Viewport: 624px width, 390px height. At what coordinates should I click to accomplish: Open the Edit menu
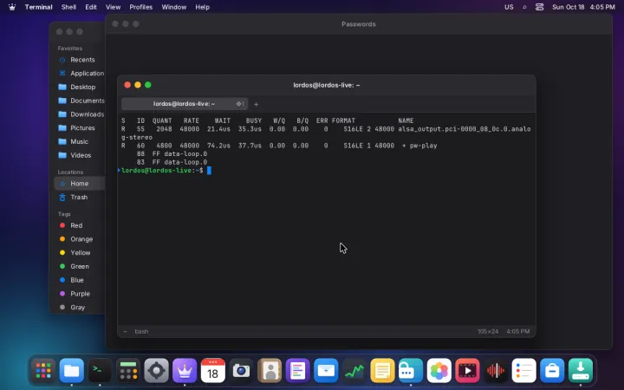[91, 7]
